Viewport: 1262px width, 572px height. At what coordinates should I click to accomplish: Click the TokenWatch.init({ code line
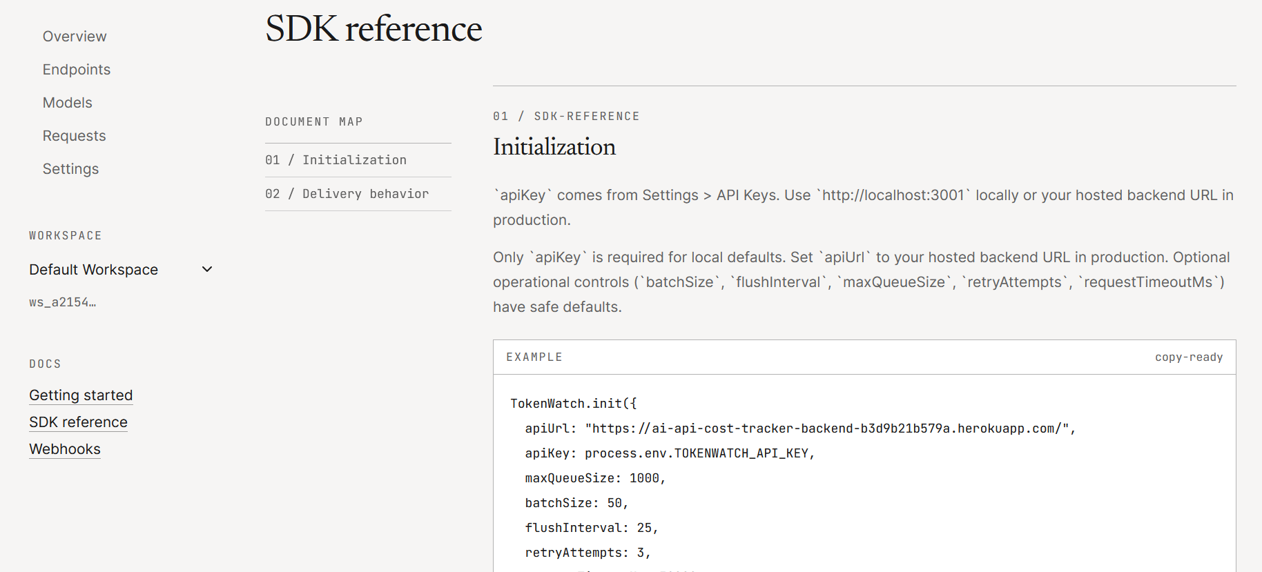coord(574,404)
